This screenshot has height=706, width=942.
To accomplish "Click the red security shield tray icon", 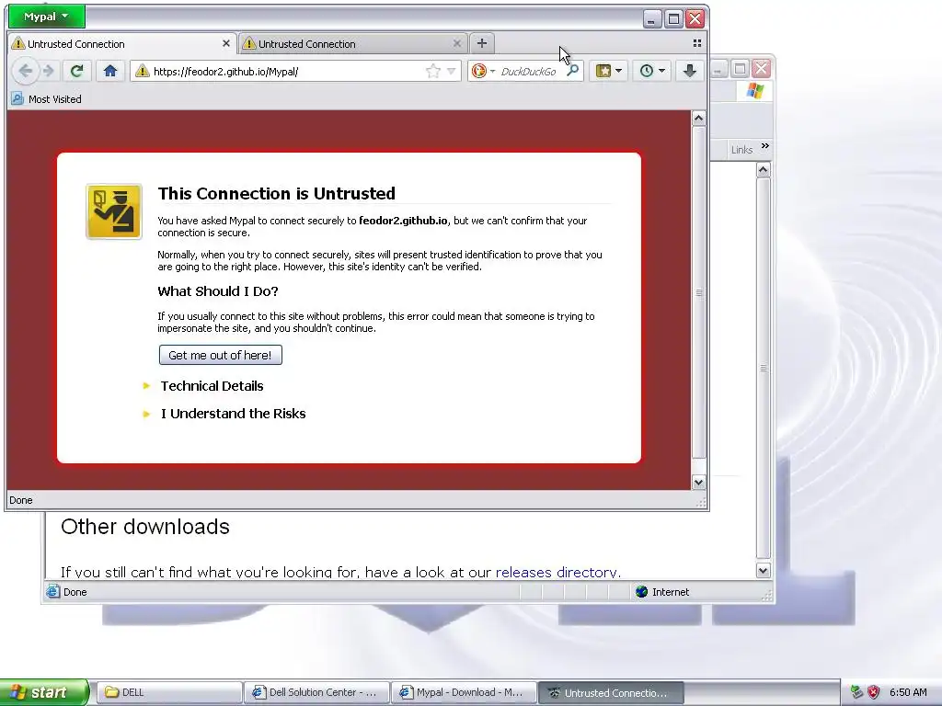I will [874, 692].
